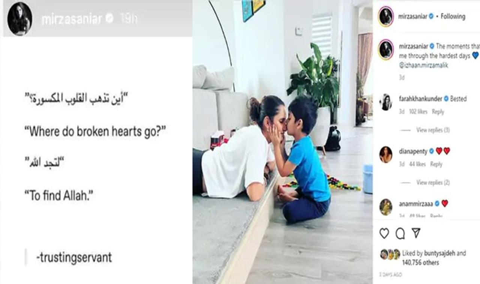Screen dimensions: 480x284
Task: Click the liker avatars beside Liked by
Action: 390,255
